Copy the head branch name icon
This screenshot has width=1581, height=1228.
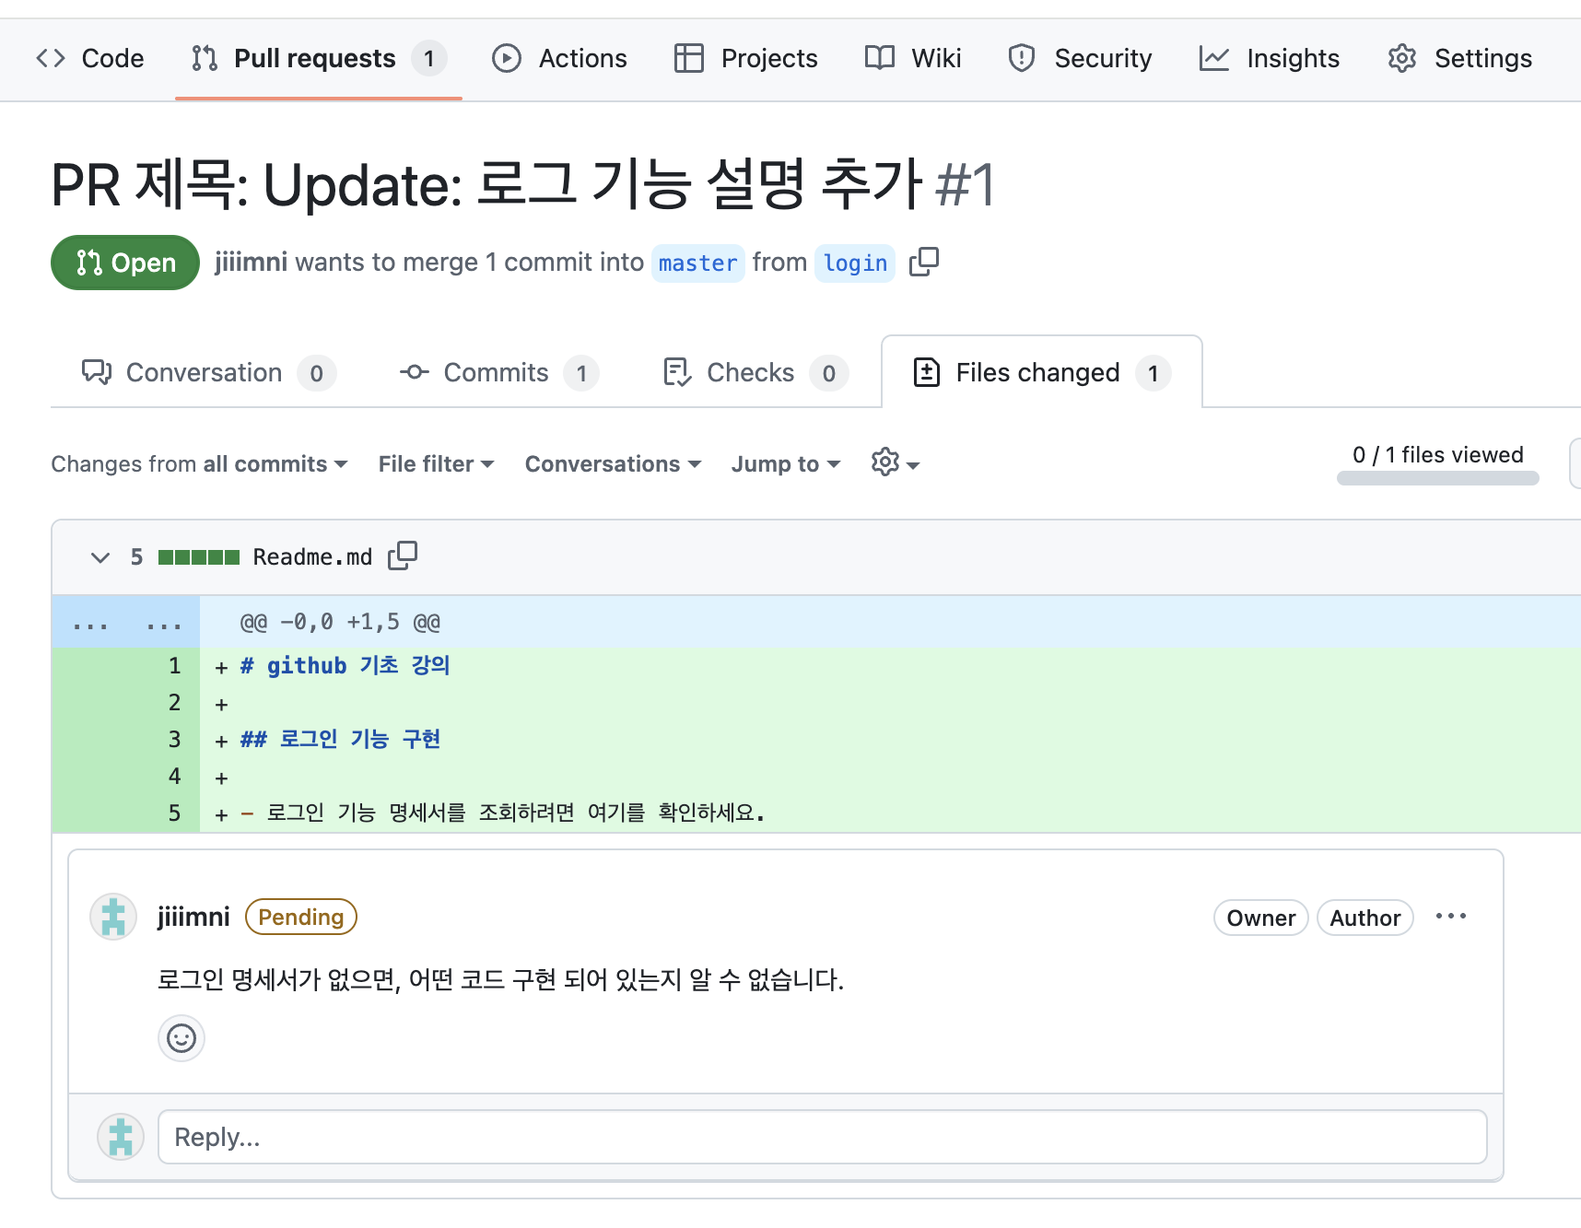click(x=924, y=263)
